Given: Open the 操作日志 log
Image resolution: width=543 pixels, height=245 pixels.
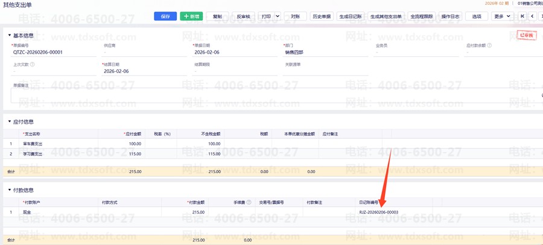Looking at the screenshot, I should coord(450,16).
